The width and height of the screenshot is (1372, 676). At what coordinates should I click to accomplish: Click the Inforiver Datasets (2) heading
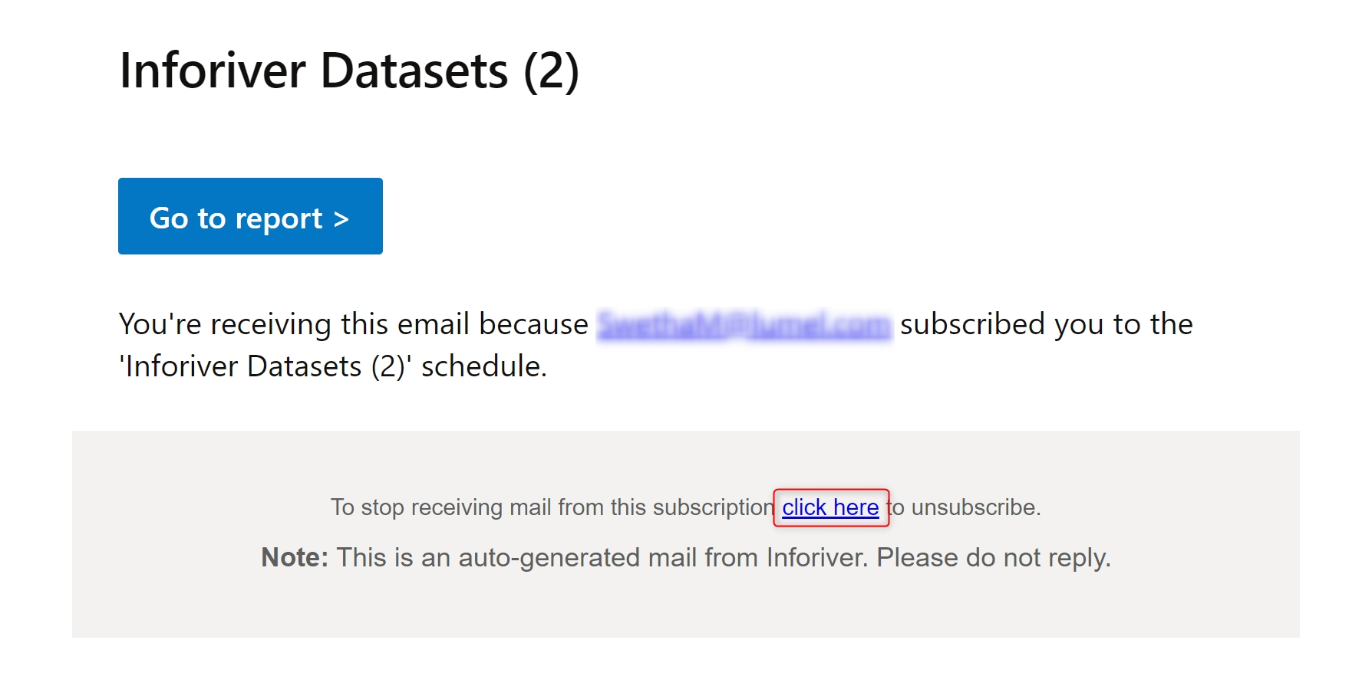click(349, 71)
